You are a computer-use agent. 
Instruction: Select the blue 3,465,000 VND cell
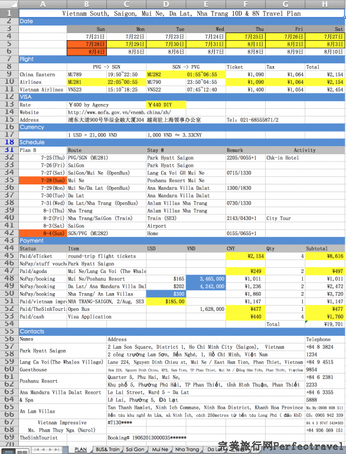(205, 279)
